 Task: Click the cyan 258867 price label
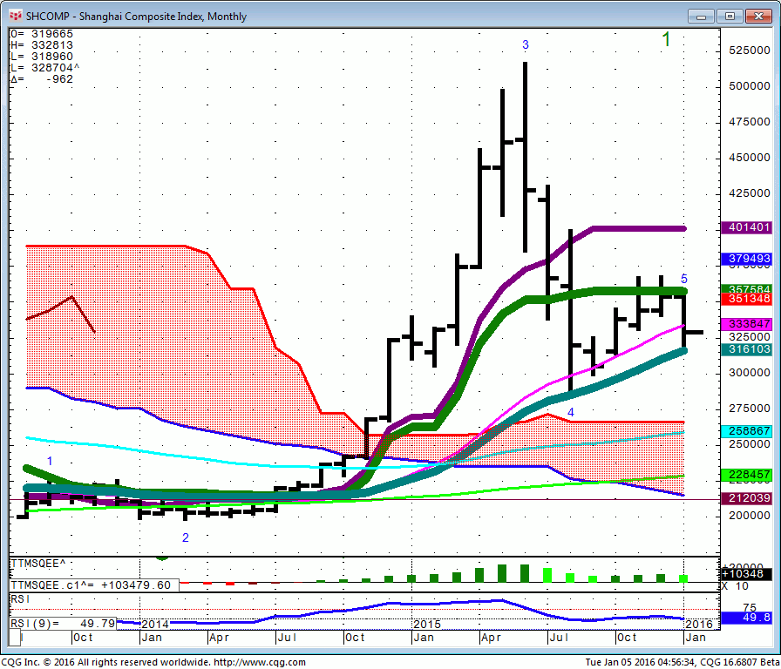[x=748, y=431]
